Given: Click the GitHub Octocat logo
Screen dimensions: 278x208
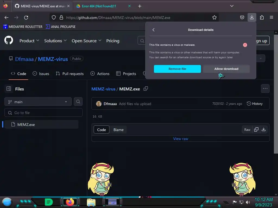Looking at the screenshot, I should [x=9, y=40].
